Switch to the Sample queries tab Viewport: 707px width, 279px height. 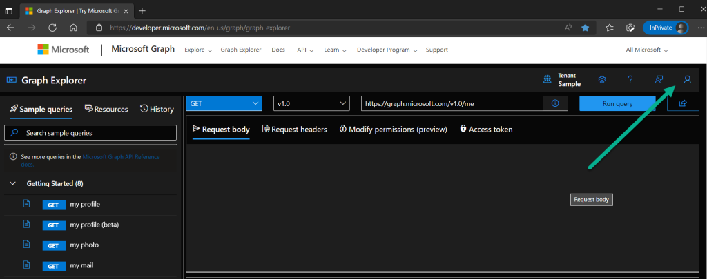click(41, 109)
